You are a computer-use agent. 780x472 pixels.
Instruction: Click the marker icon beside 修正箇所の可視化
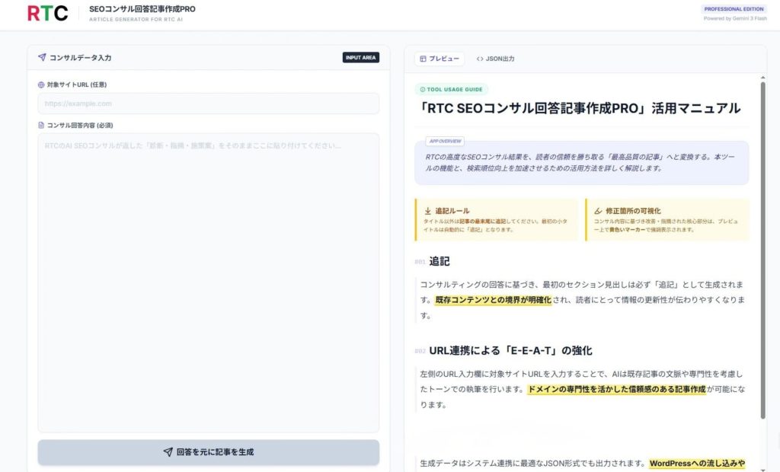pos(598,211)
